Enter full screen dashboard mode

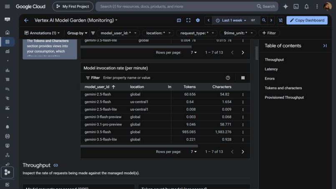(x=188, y=20)
